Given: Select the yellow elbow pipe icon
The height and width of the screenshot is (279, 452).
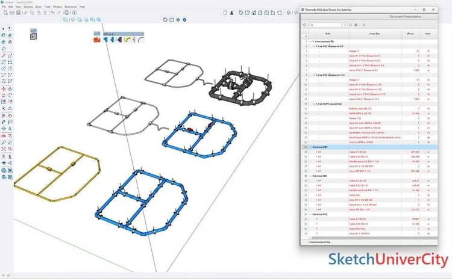Looking at the screenshot, I should (x=127, y=40).
